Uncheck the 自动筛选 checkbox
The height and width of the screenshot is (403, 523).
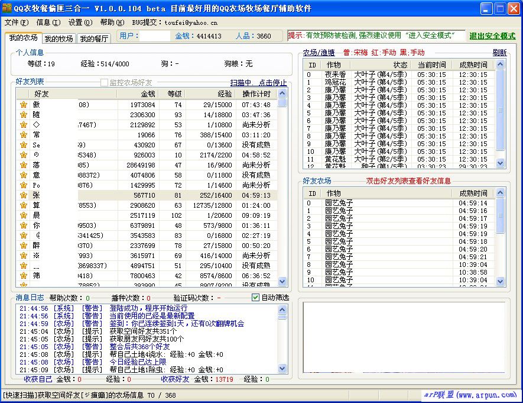pos(255,298)
